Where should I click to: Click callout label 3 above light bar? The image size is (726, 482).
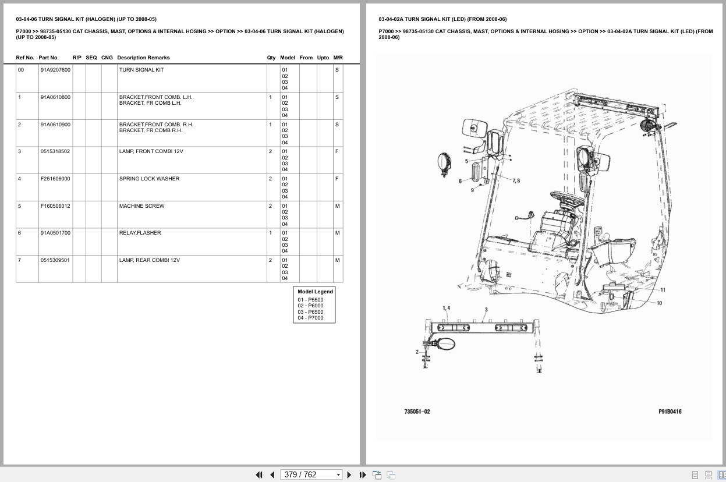[x=486, y=309]
